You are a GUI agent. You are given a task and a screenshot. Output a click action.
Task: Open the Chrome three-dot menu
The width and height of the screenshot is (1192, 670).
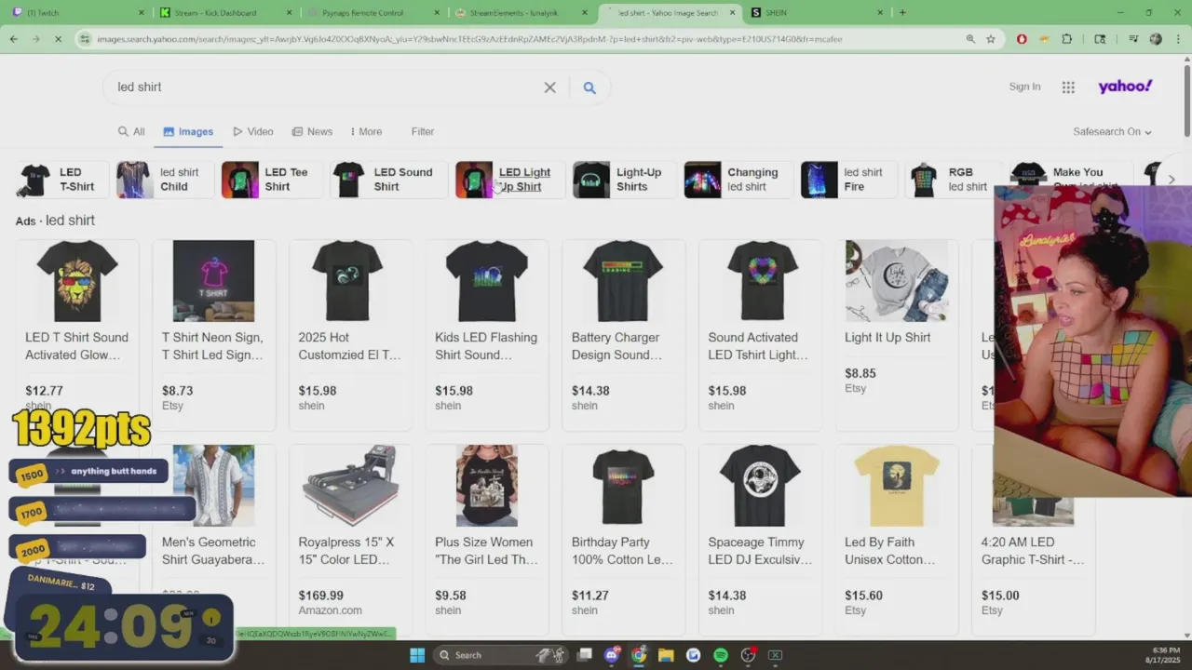[1178, 39]
